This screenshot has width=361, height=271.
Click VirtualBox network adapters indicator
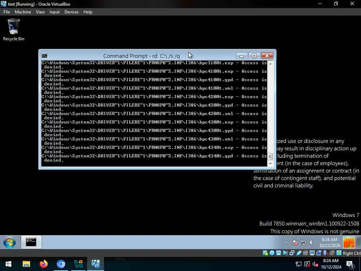point(292,253)
